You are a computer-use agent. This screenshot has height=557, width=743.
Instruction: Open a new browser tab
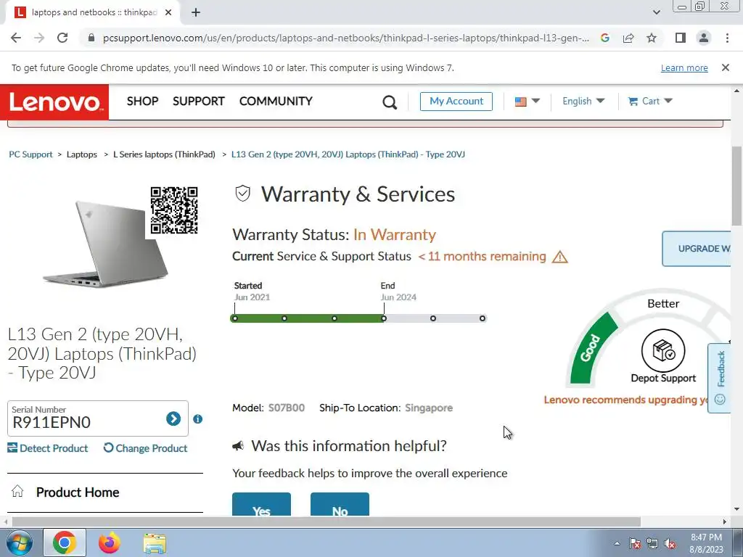pyautogui.click(x=196, y=13)
